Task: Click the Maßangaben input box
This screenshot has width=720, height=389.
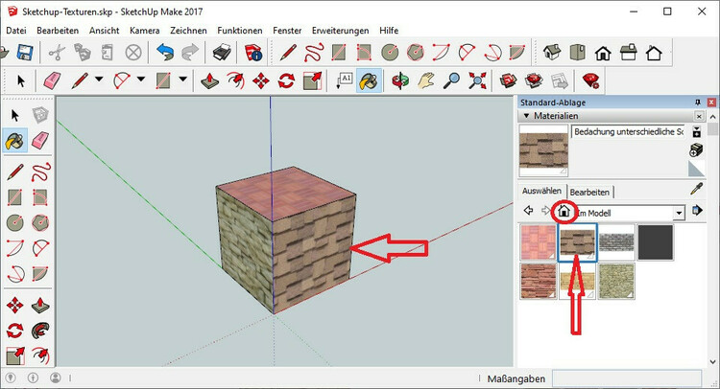Action: click(x=627, y=378)
